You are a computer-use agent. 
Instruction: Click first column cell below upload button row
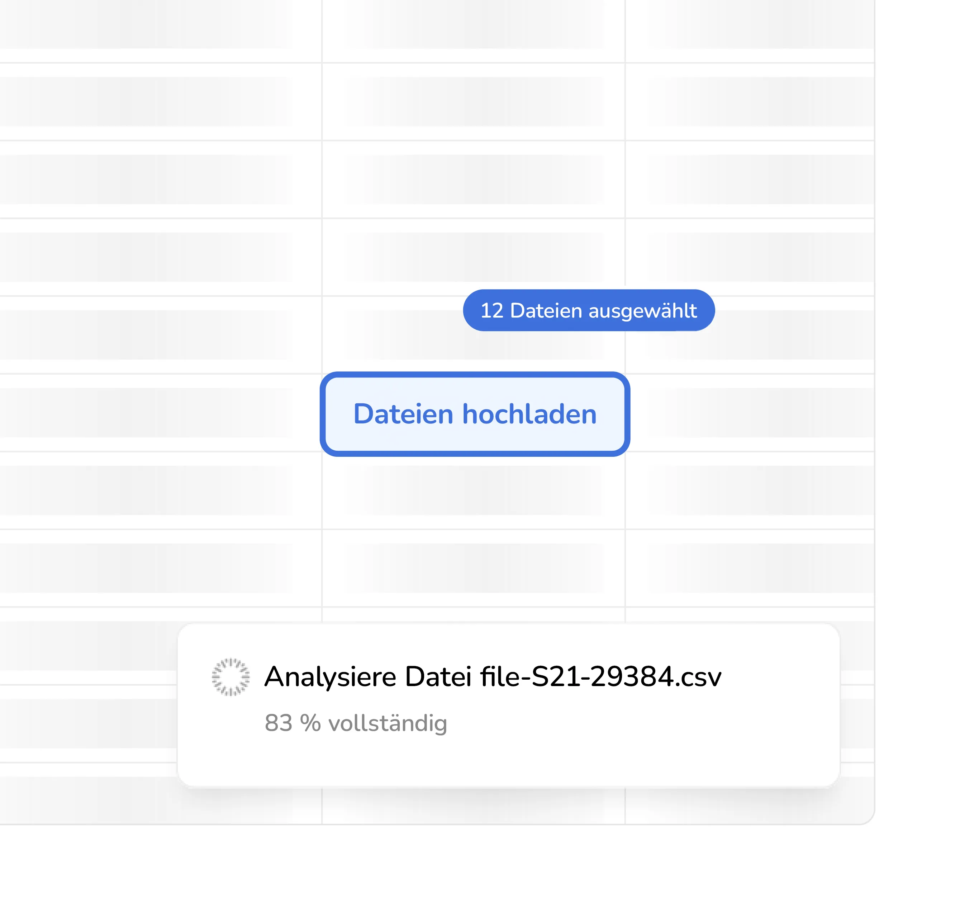pyautogui.click(x=148, y=490)
